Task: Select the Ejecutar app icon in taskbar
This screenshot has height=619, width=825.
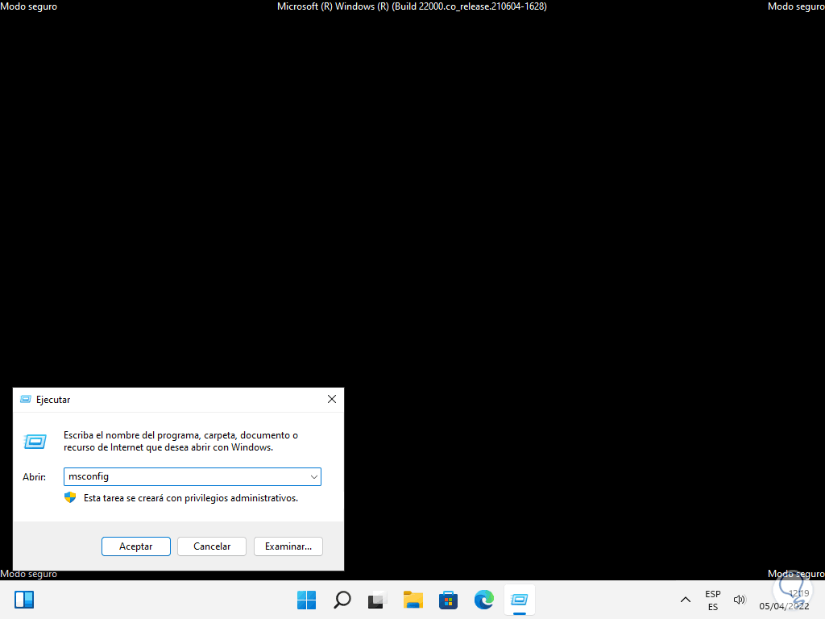Action: (x=520, y=600)
